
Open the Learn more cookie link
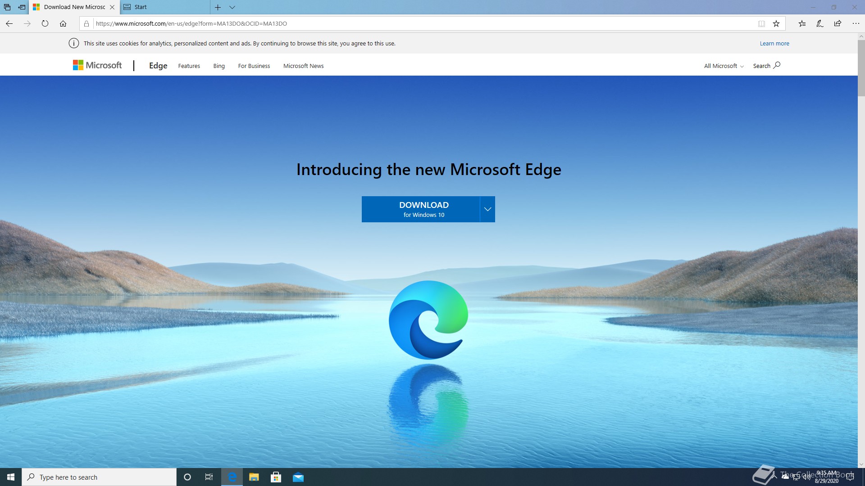point(774,44)
